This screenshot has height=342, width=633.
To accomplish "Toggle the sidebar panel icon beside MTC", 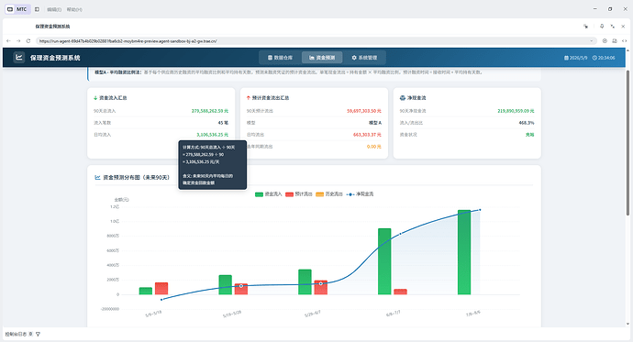I will click(37, 9).
